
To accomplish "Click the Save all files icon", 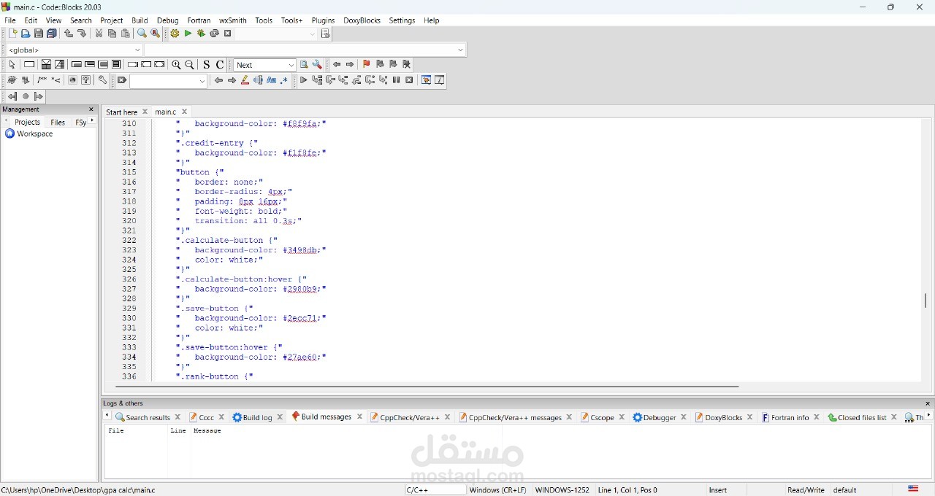I will tap(52, 34).
